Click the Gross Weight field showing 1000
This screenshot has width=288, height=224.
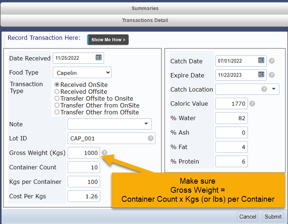84,153
